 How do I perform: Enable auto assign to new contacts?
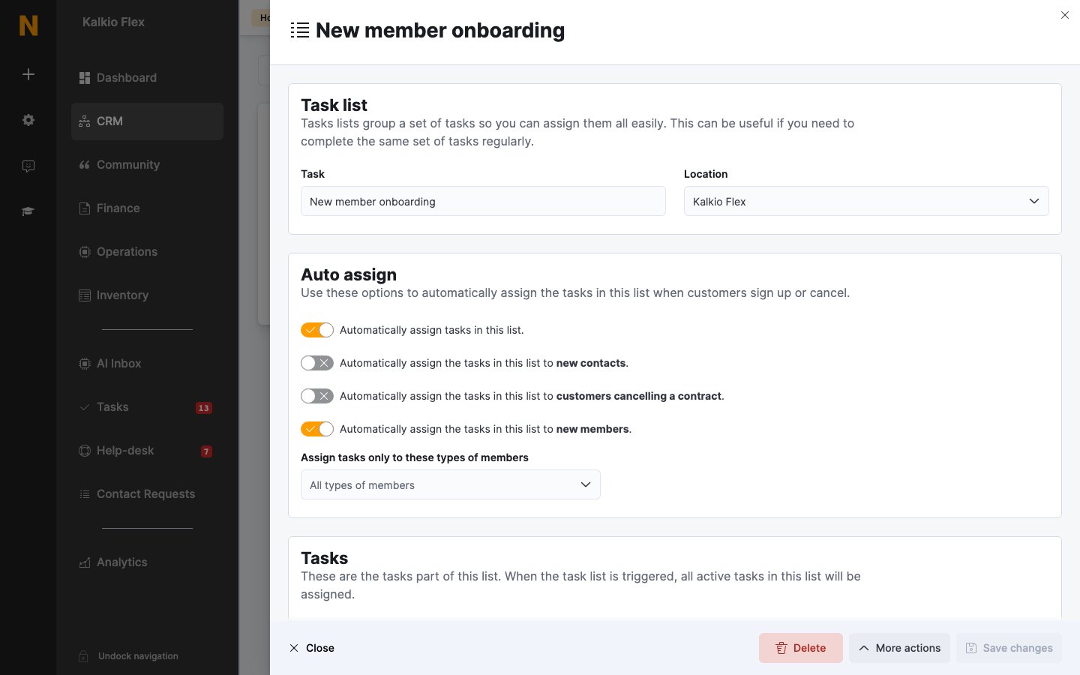point(317,363)
